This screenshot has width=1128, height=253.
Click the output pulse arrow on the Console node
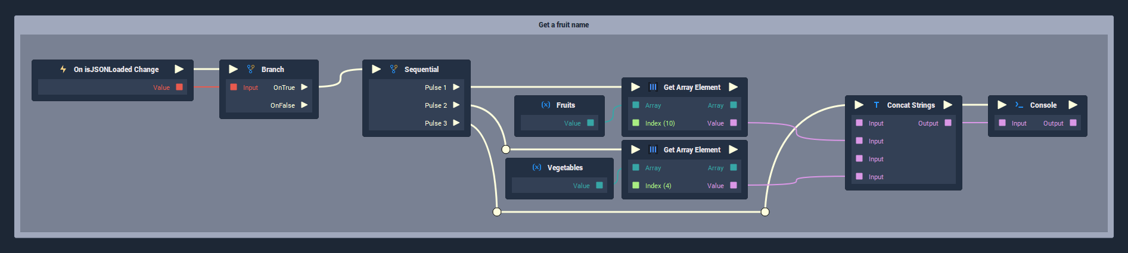click(1073, 105)
